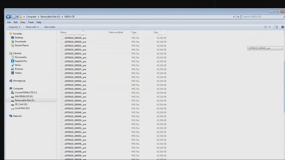Open the Music library

pos(18,65)
